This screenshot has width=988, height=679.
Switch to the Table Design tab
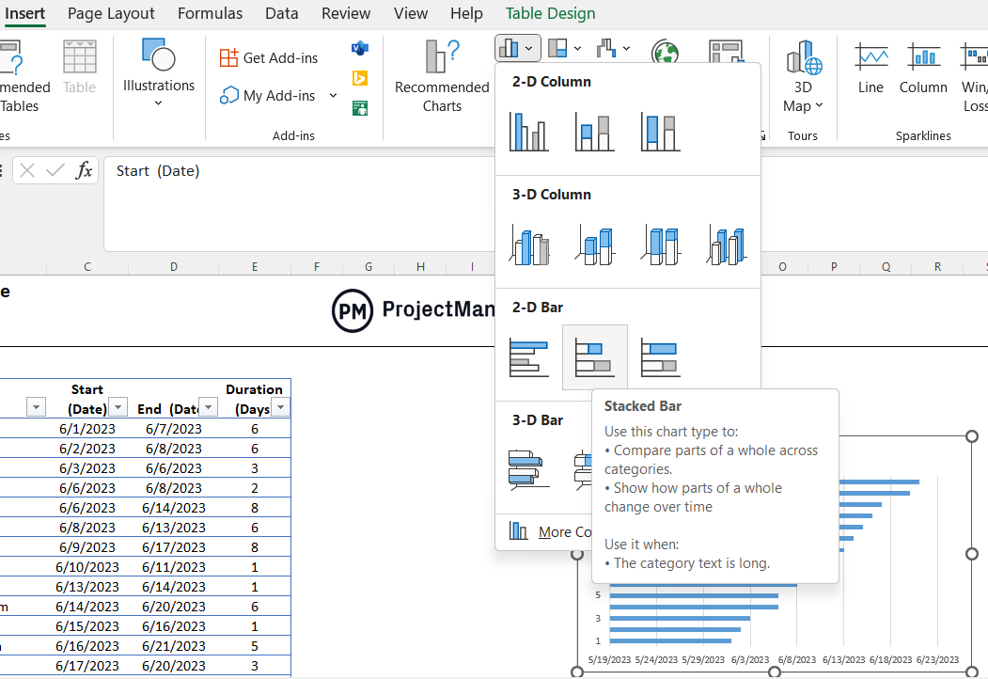click(x=550, y=13)
